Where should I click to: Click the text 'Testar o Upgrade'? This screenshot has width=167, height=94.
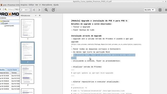coord(81,27)
